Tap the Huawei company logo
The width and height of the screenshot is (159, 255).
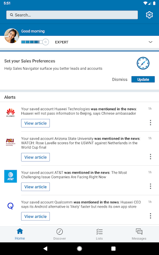click(11, 113)
